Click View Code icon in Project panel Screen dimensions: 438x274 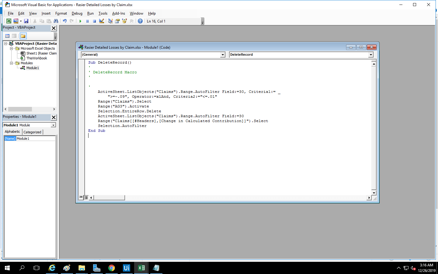coord(7,36)
